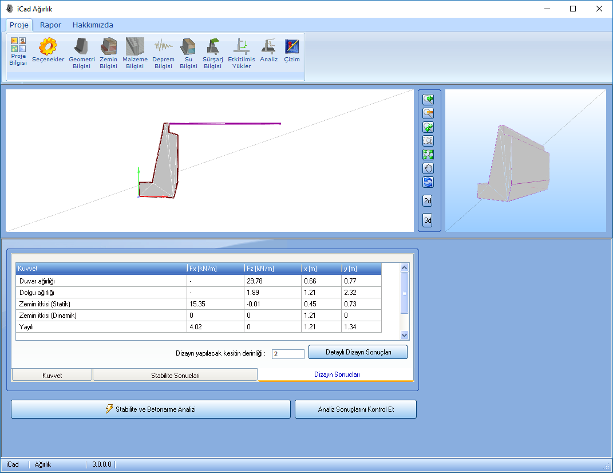
Task: Fit view with zoom extents icon
Action: point(428,155)
